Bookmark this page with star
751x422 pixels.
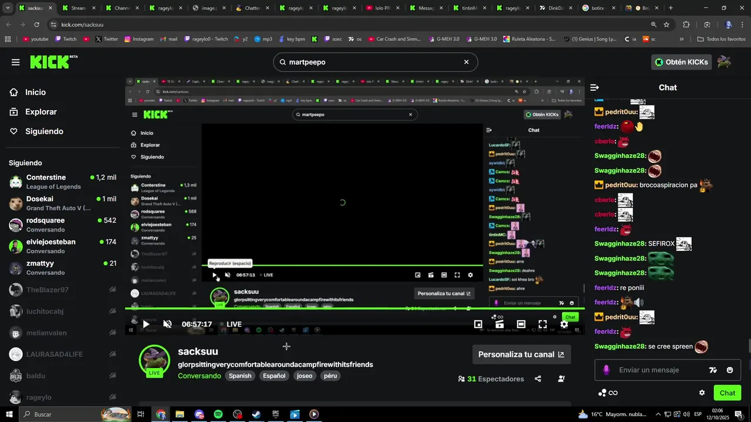click(667, 25)
